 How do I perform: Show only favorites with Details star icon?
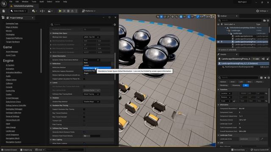(x=265, y=78)
